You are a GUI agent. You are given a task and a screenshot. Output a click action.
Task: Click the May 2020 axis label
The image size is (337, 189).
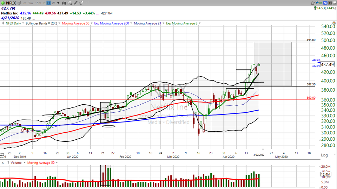point(281,157)
